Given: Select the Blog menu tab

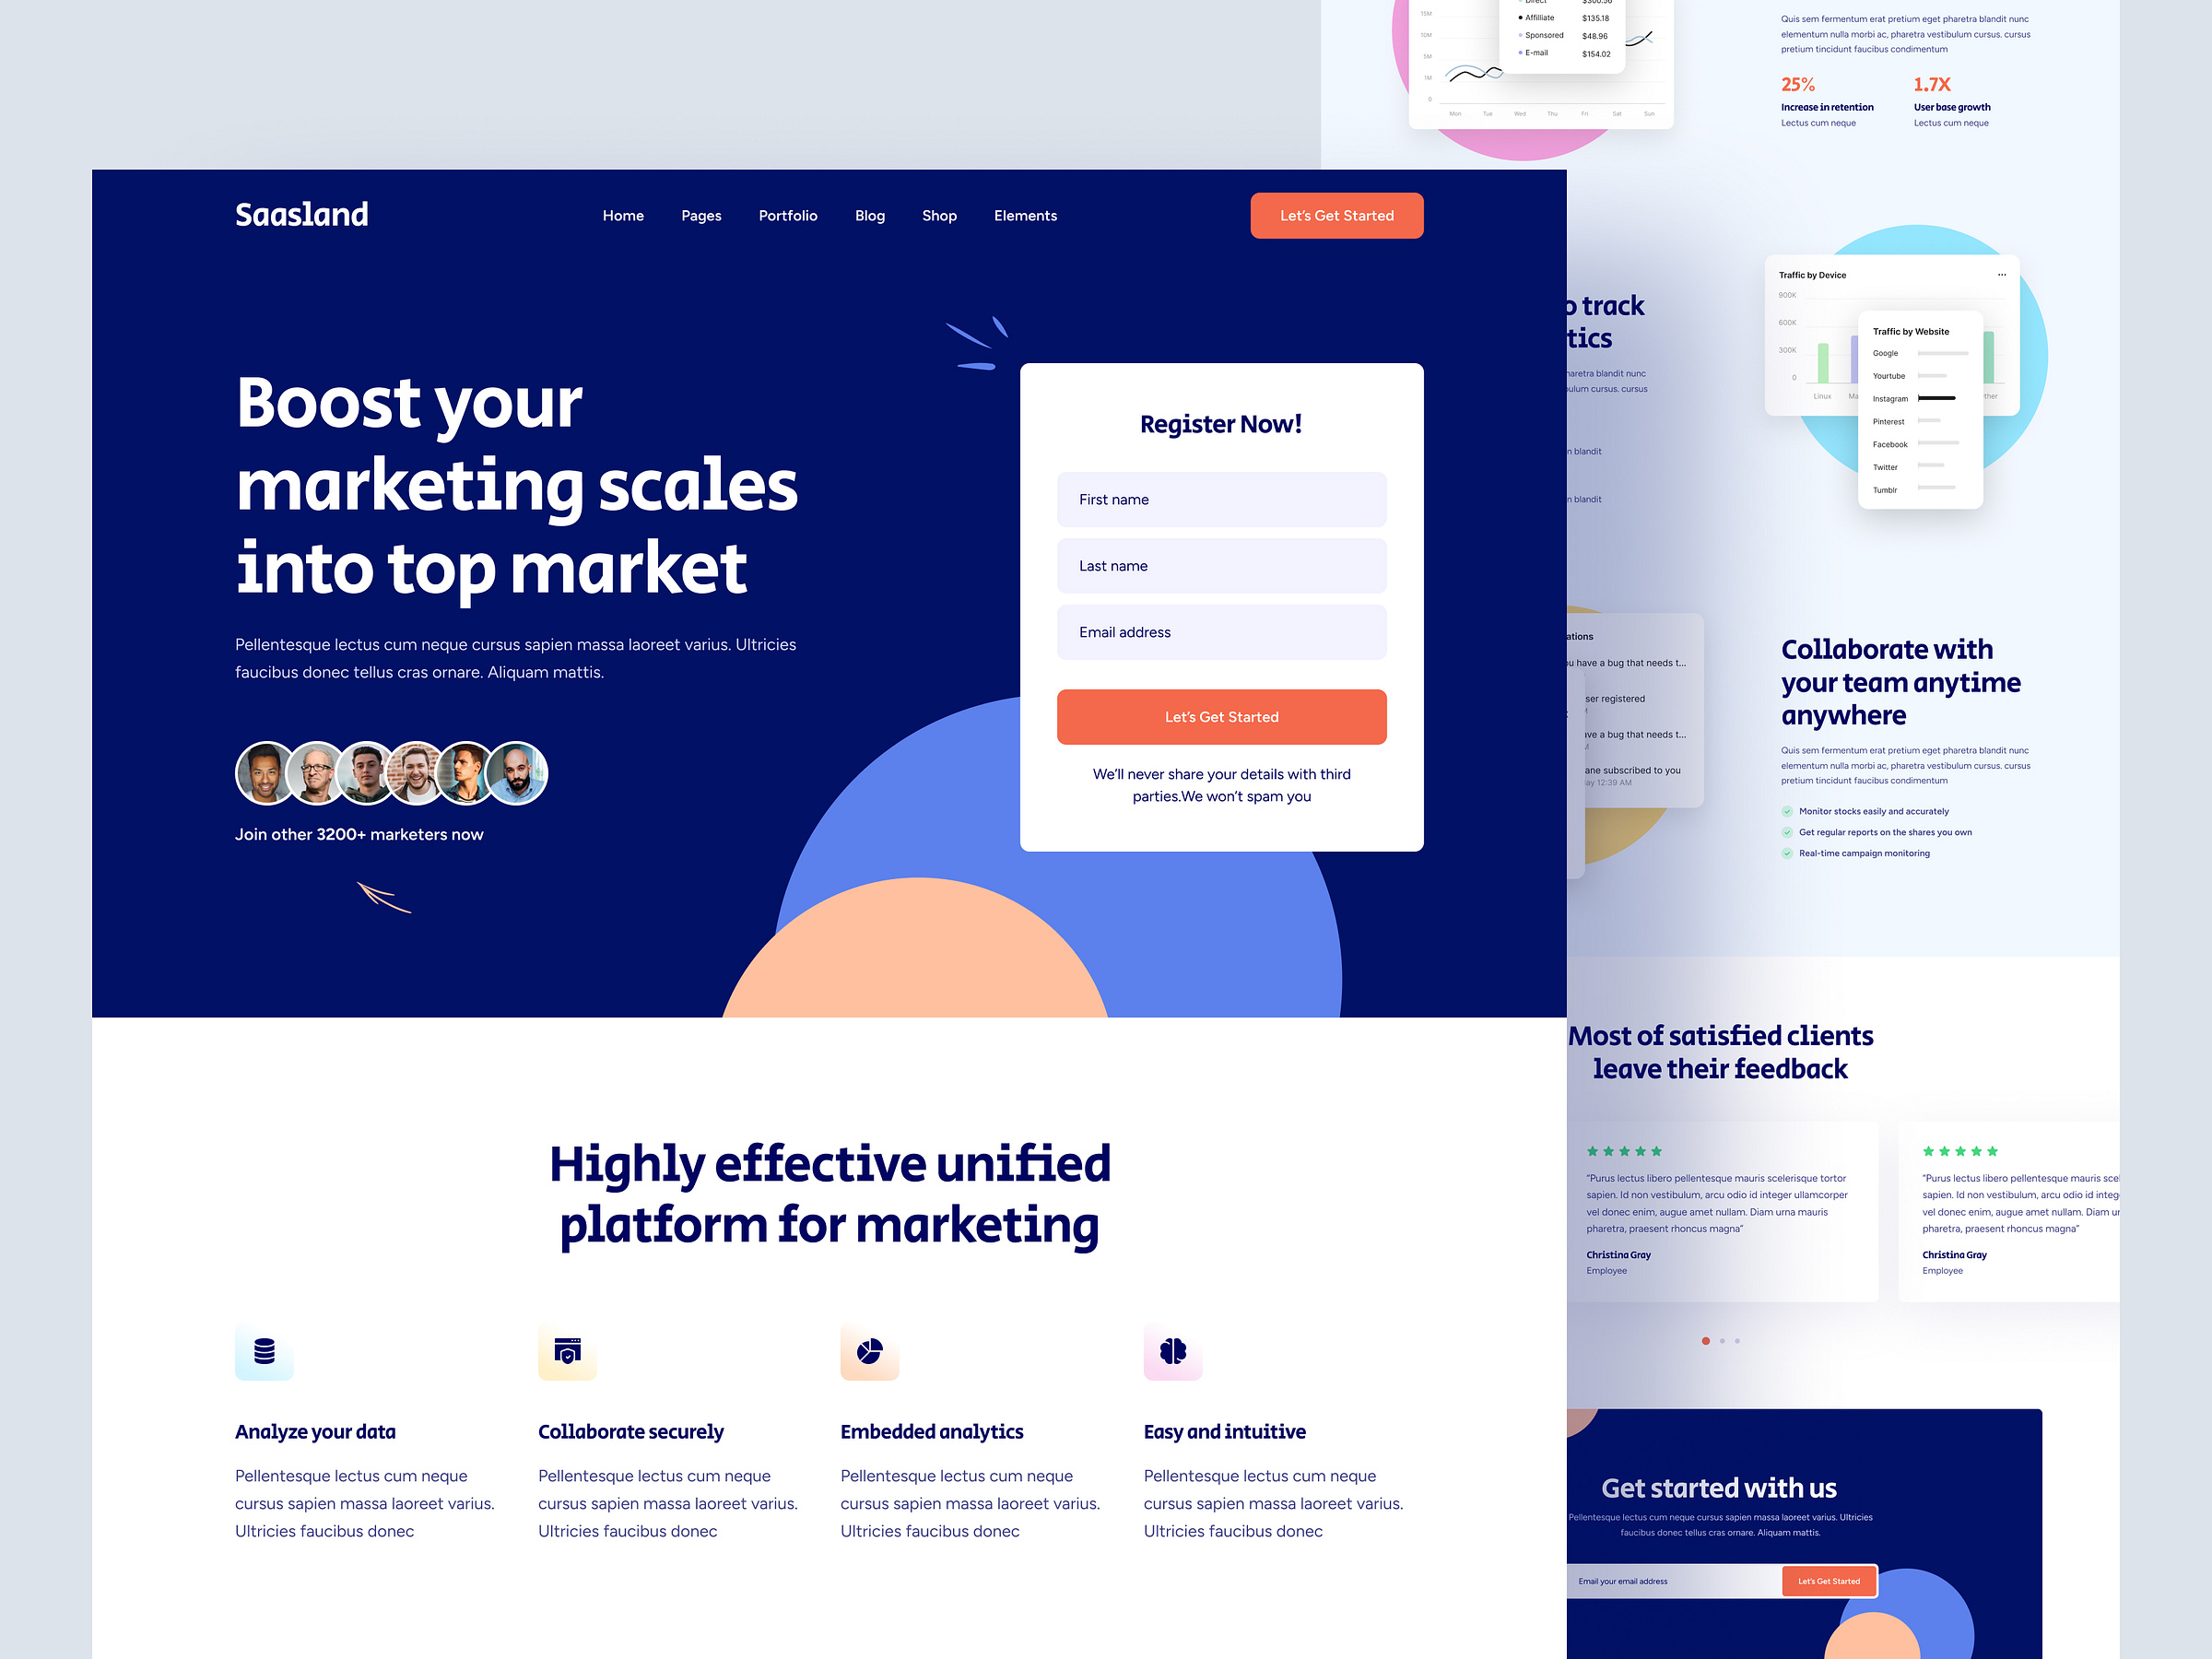Looking at the screenshot, I should pos(867,216).
